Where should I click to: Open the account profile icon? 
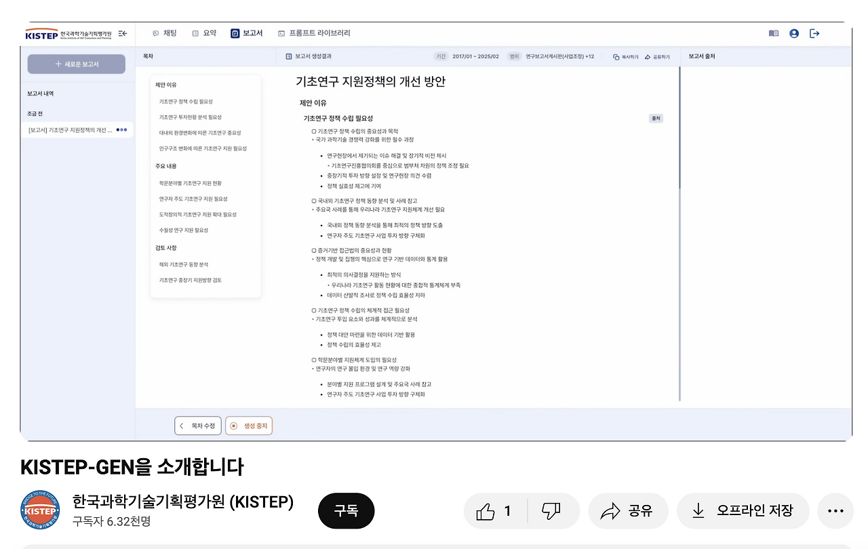[x=794, y=33]
